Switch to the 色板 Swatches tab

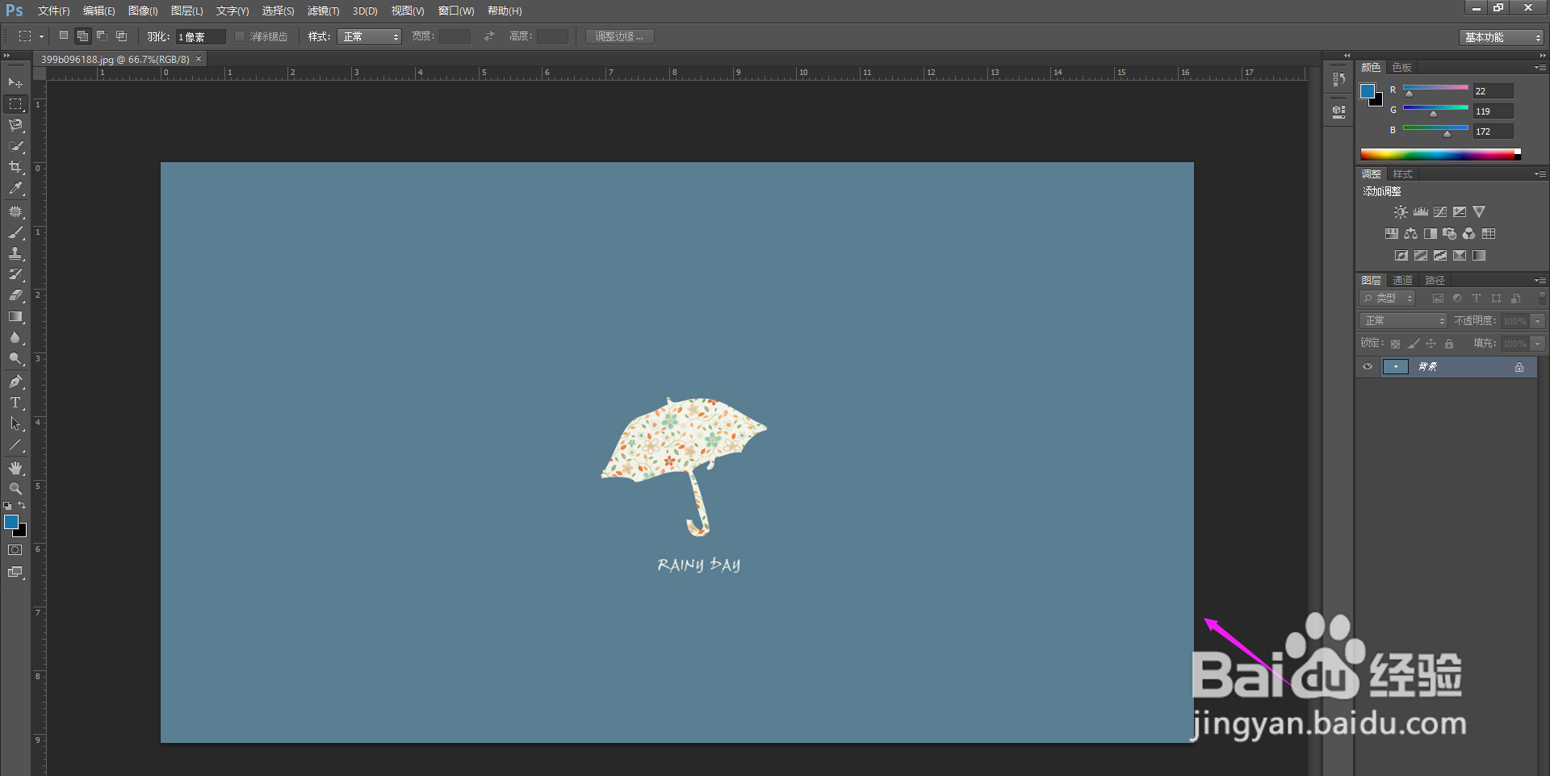click(x=1402, y=68)
